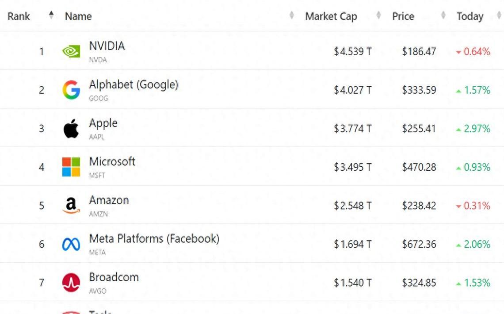Click the Broadcom red logo
Viewport: 504px width, 314px height.
coord(71,283)
